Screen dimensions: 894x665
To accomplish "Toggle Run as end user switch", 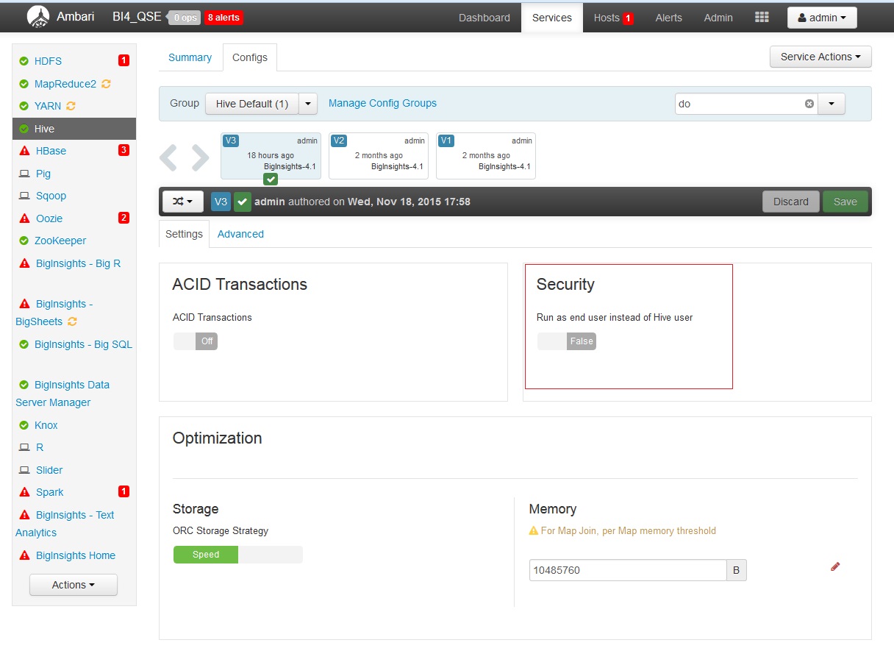I will point(566,341).
